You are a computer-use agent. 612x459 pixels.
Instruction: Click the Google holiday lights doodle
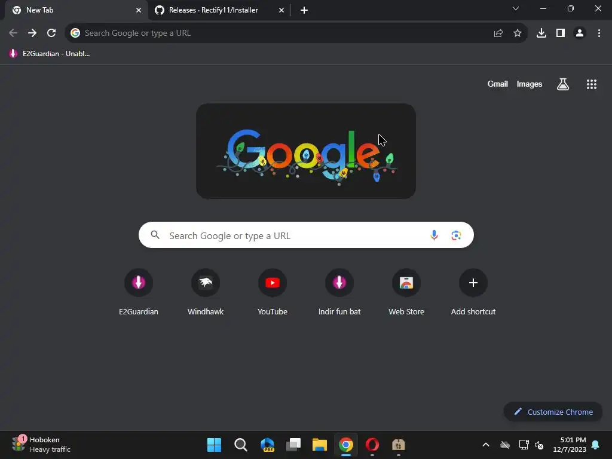306,151
